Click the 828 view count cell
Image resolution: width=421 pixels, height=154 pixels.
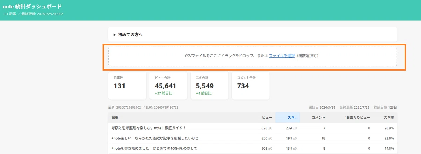(x=267, y=128)
